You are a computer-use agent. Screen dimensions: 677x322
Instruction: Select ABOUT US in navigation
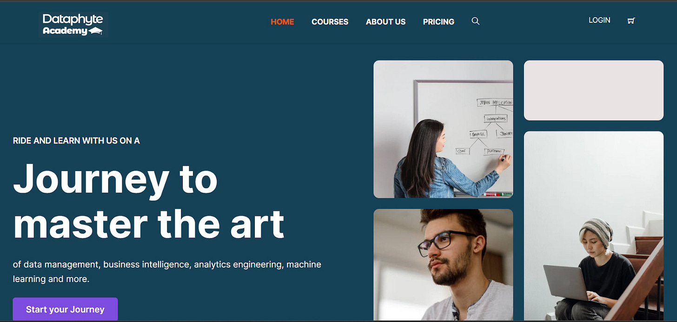coord(385,21)
